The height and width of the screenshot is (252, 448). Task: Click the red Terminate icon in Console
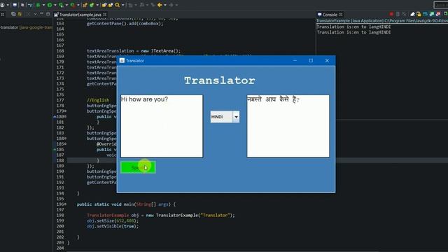tap(391, 14)
